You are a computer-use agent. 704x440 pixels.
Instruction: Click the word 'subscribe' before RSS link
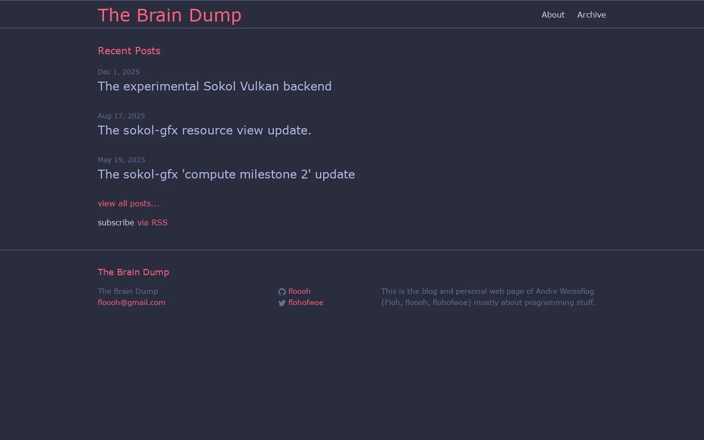tap(116, 222)
